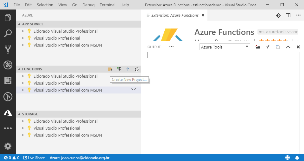Expand Eldorado Visual Studio Professional under Functions
The width and height of the screenshot is (304, 161).
[23, 76]
